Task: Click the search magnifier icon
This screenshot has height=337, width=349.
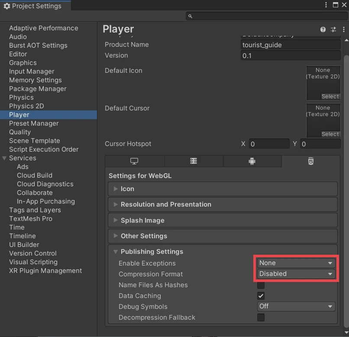Action: 190,16
